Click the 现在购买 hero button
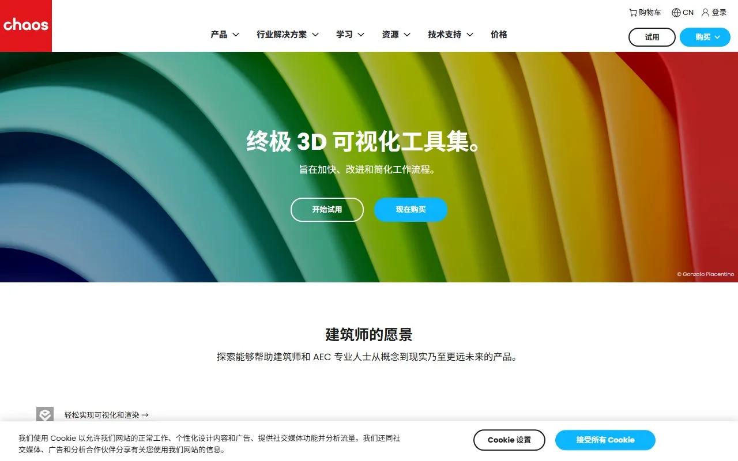The height and width of the screenshot is (461, 738). click(x=411, y=210)
